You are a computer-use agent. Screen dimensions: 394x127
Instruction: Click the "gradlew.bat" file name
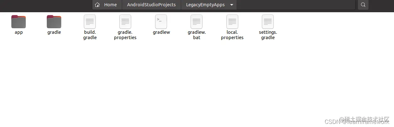(197, 35)
